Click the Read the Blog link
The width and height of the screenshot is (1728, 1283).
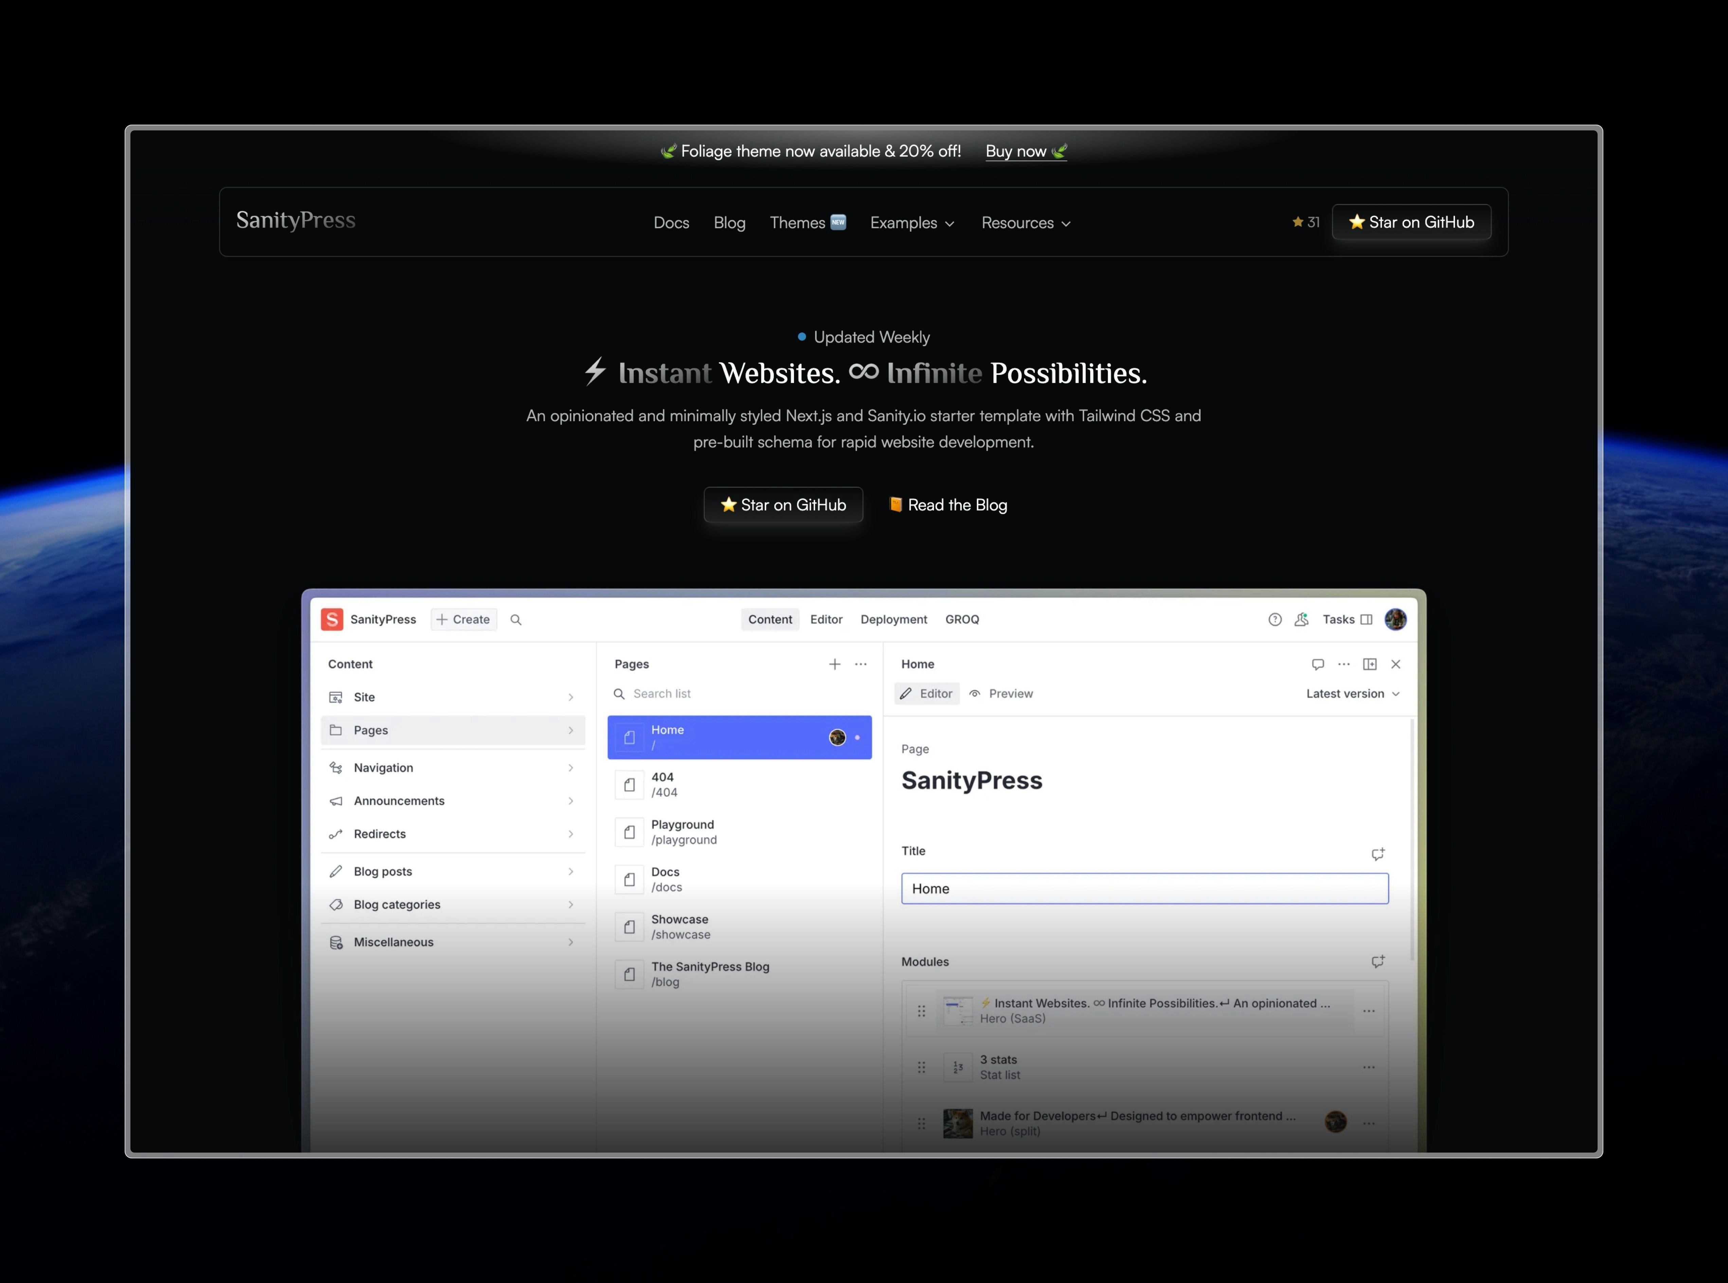948,505
